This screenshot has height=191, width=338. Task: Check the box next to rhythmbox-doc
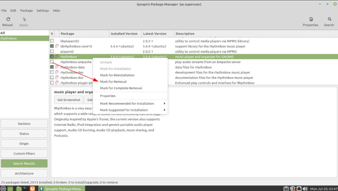pos(51,78)
